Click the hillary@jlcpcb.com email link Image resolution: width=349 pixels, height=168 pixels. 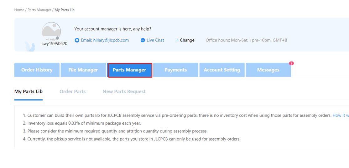105,40
